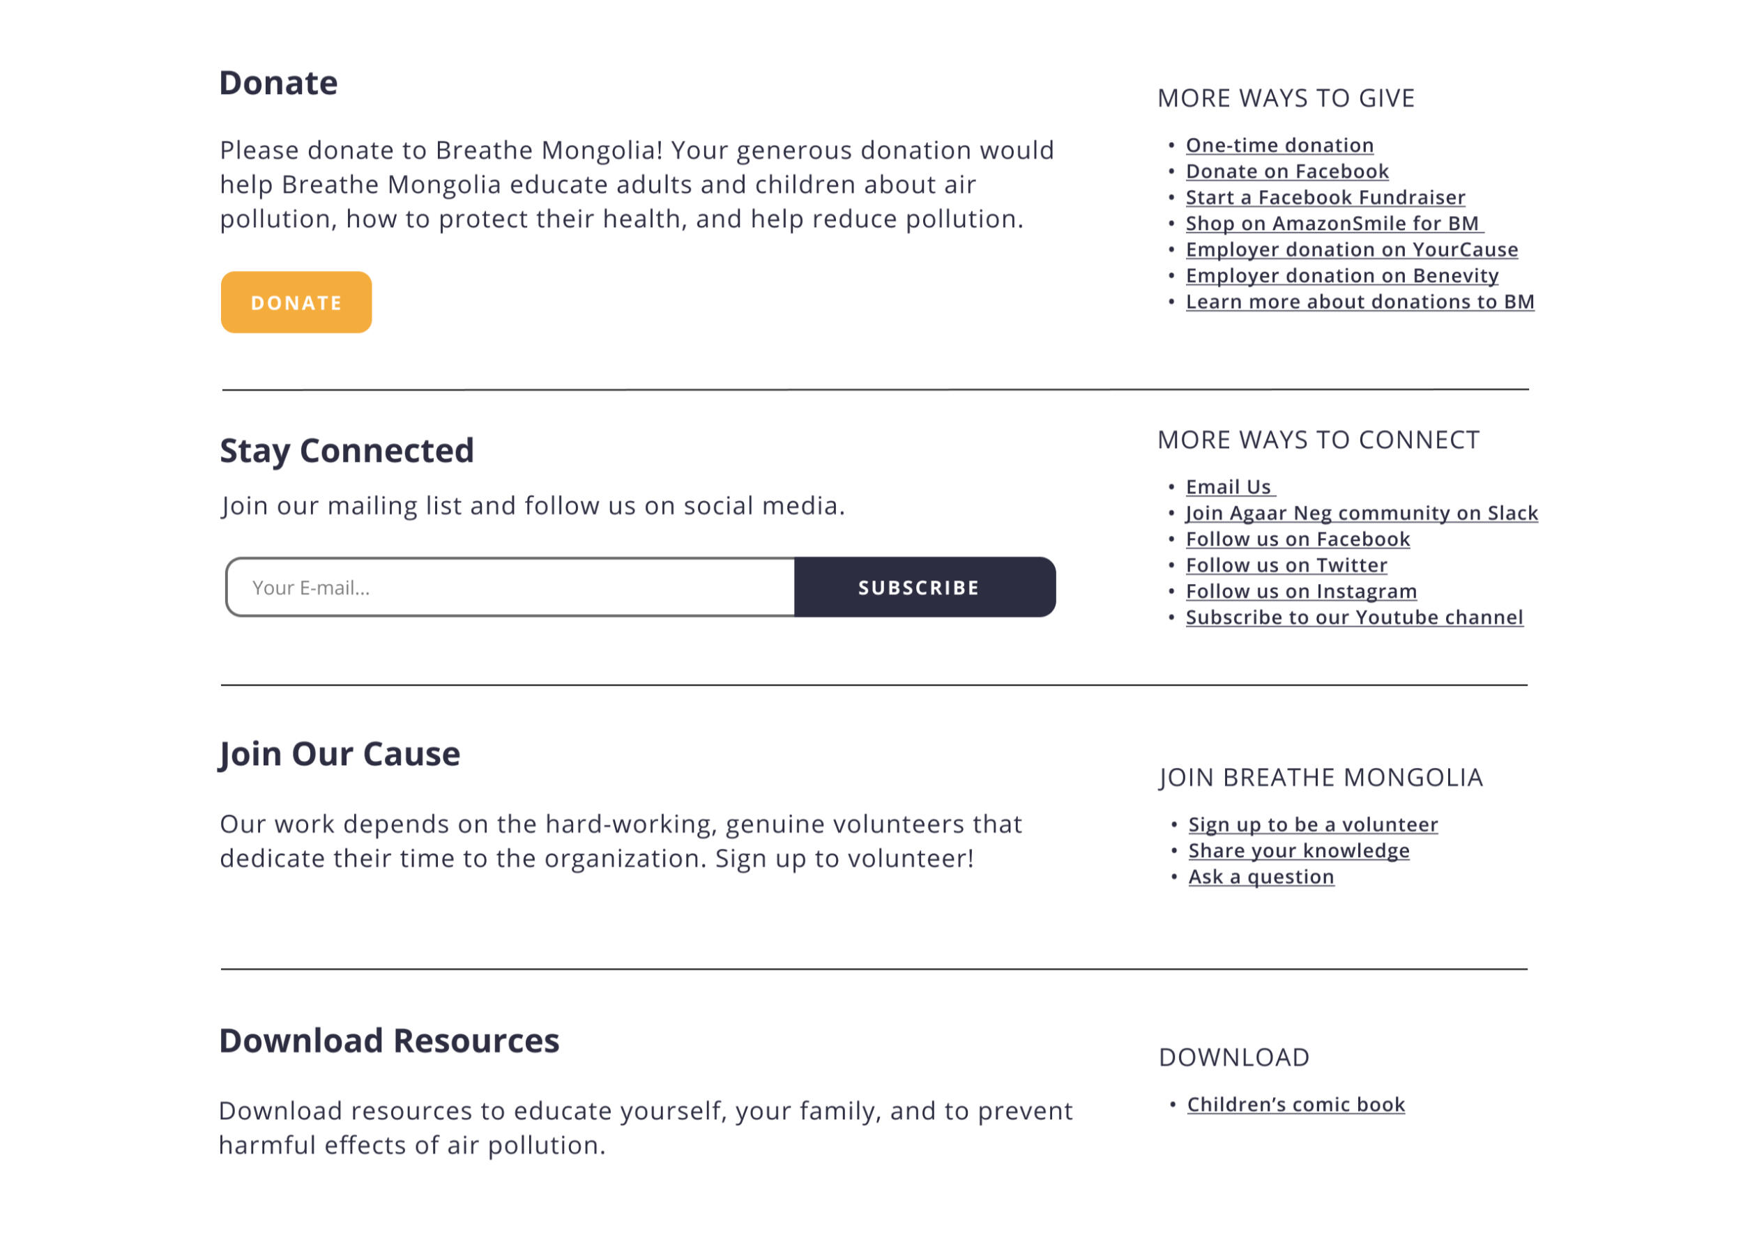Join Agaar Neg community on Slack
This screenshot has width=1757, height=1244.
pos(1361,513)
